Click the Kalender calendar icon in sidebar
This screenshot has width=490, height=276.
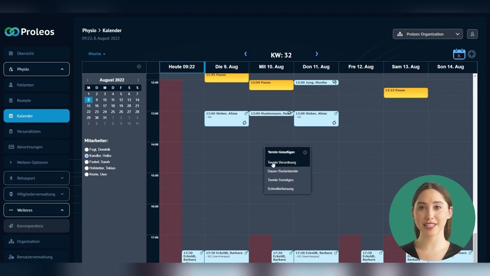[x=11, y=116]
